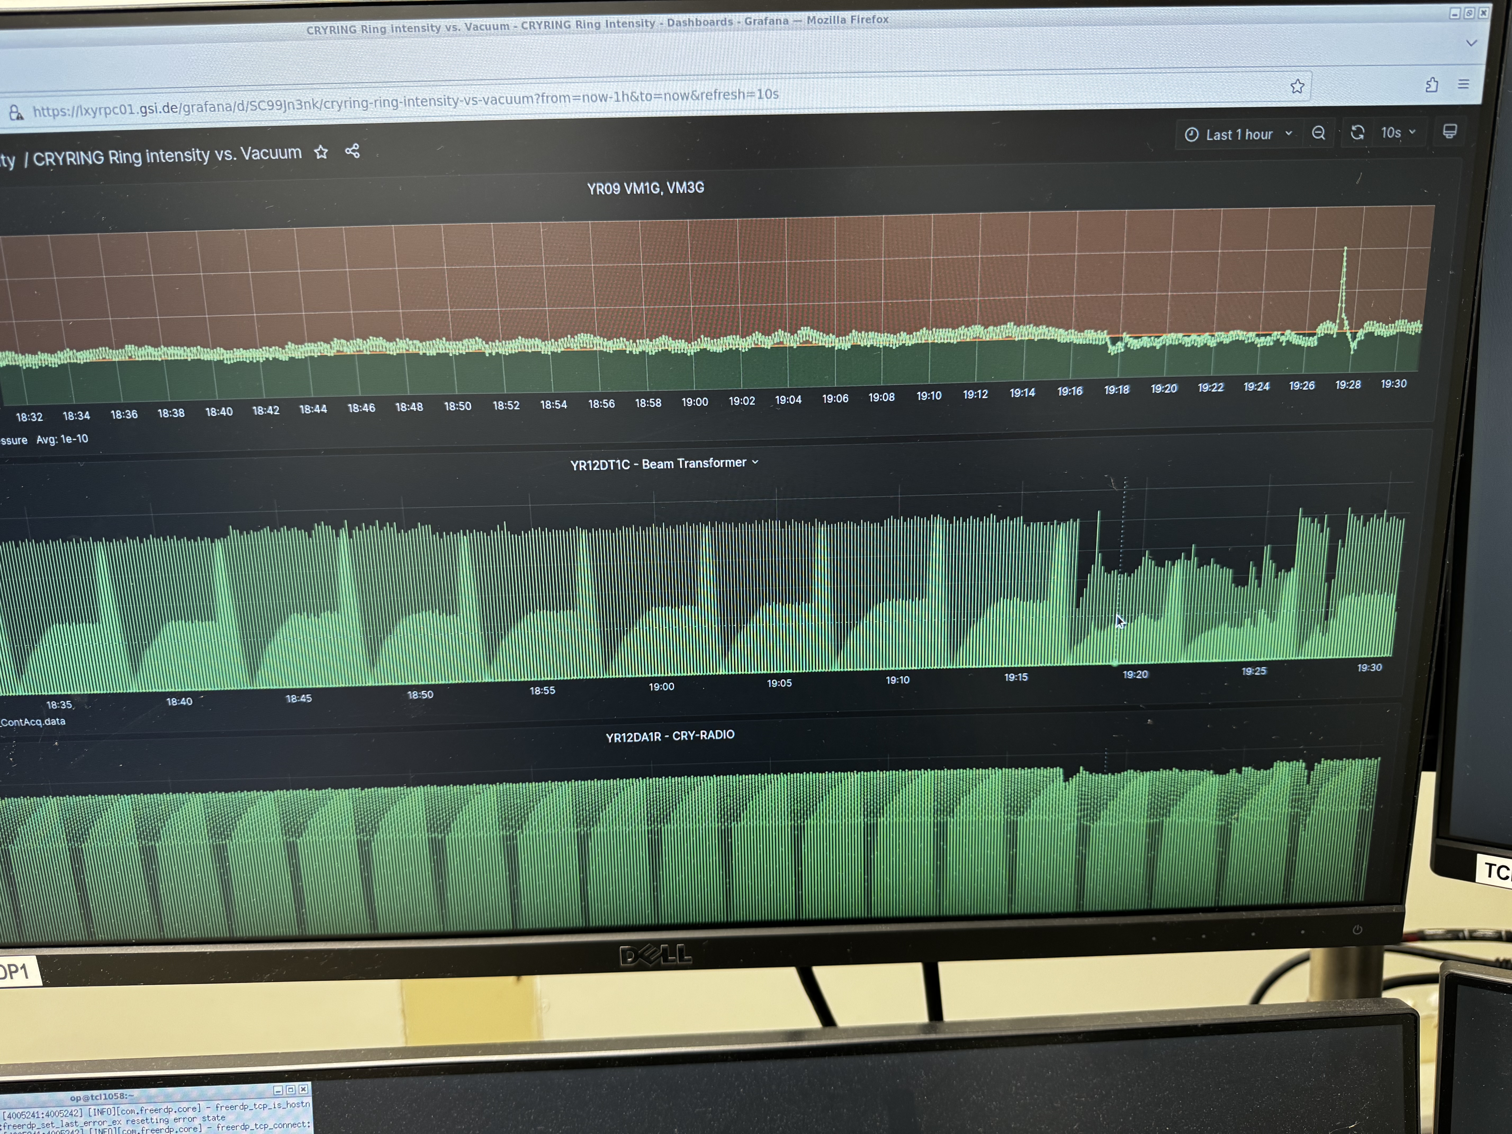
Task: Toggle the ContAcq.data legend series
Action: point(33,722)
